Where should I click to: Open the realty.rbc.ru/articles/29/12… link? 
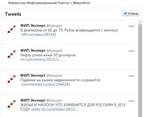[x=54, y=109]
